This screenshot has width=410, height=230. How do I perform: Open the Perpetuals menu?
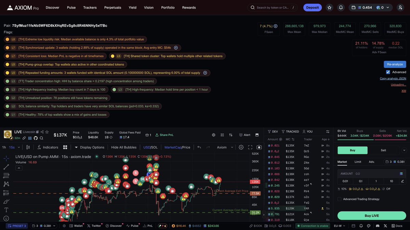tap(113, 8)
